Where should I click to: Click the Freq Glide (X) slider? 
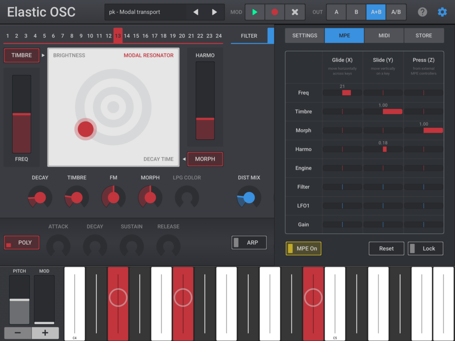(343, 93)
